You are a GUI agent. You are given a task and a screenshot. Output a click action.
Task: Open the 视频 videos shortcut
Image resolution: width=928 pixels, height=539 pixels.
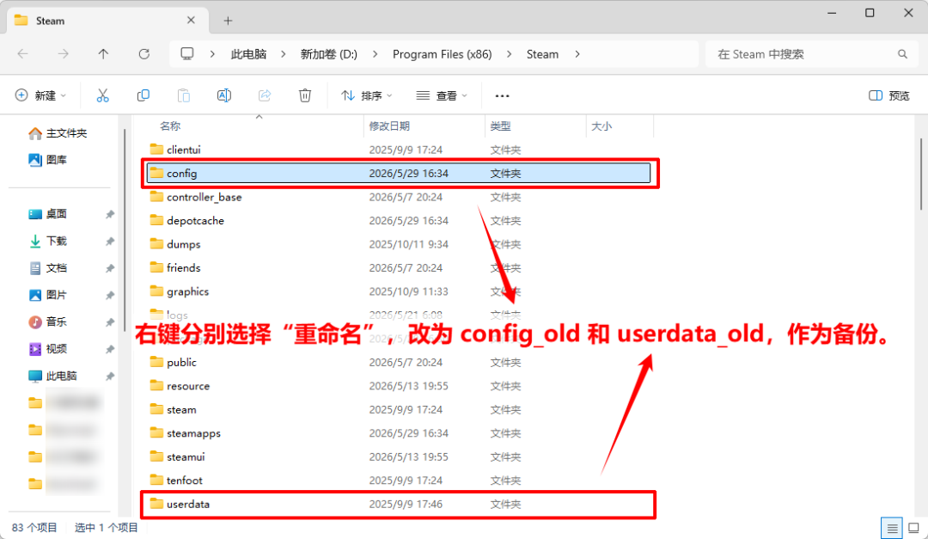(x=48, y=349)
